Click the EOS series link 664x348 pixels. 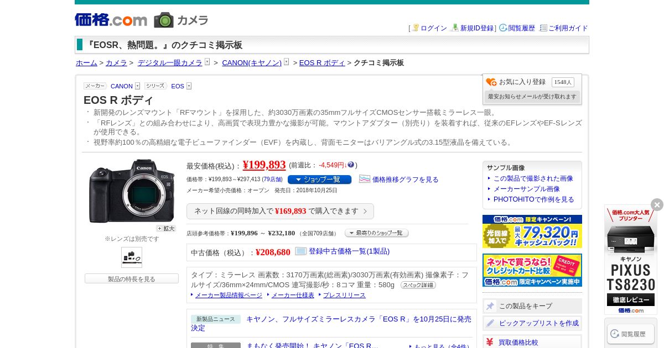(x=178, y=86)
